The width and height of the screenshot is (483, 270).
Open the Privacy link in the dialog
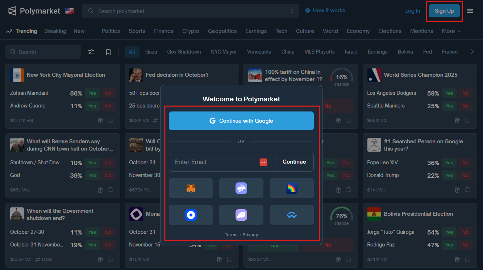[250, 235]
